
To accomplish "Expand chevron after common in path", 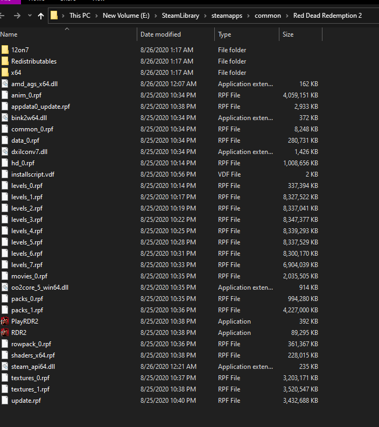I will pyautogui.click(x=287, y=16).
